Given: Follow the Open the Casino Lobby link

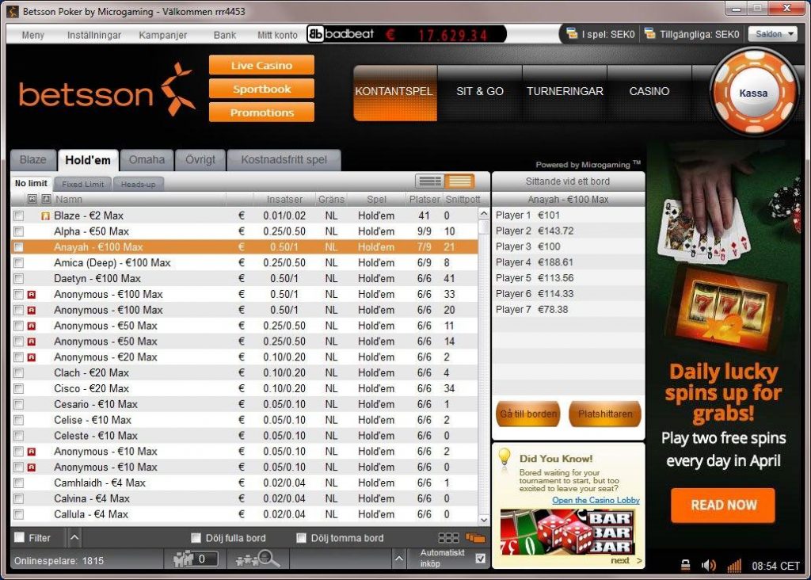Looking at the screenshot, I should (596, 500).
